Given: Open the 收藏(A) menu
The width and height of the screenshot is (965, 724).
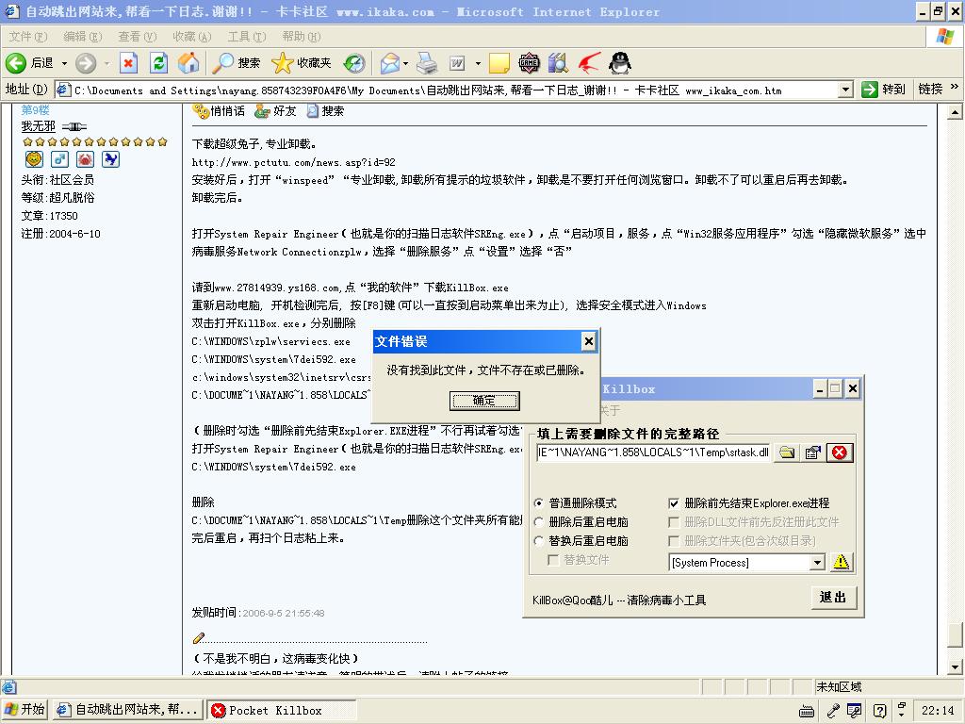Looking at the screenshot, I should pyautogui.click(x=191, y=36).
